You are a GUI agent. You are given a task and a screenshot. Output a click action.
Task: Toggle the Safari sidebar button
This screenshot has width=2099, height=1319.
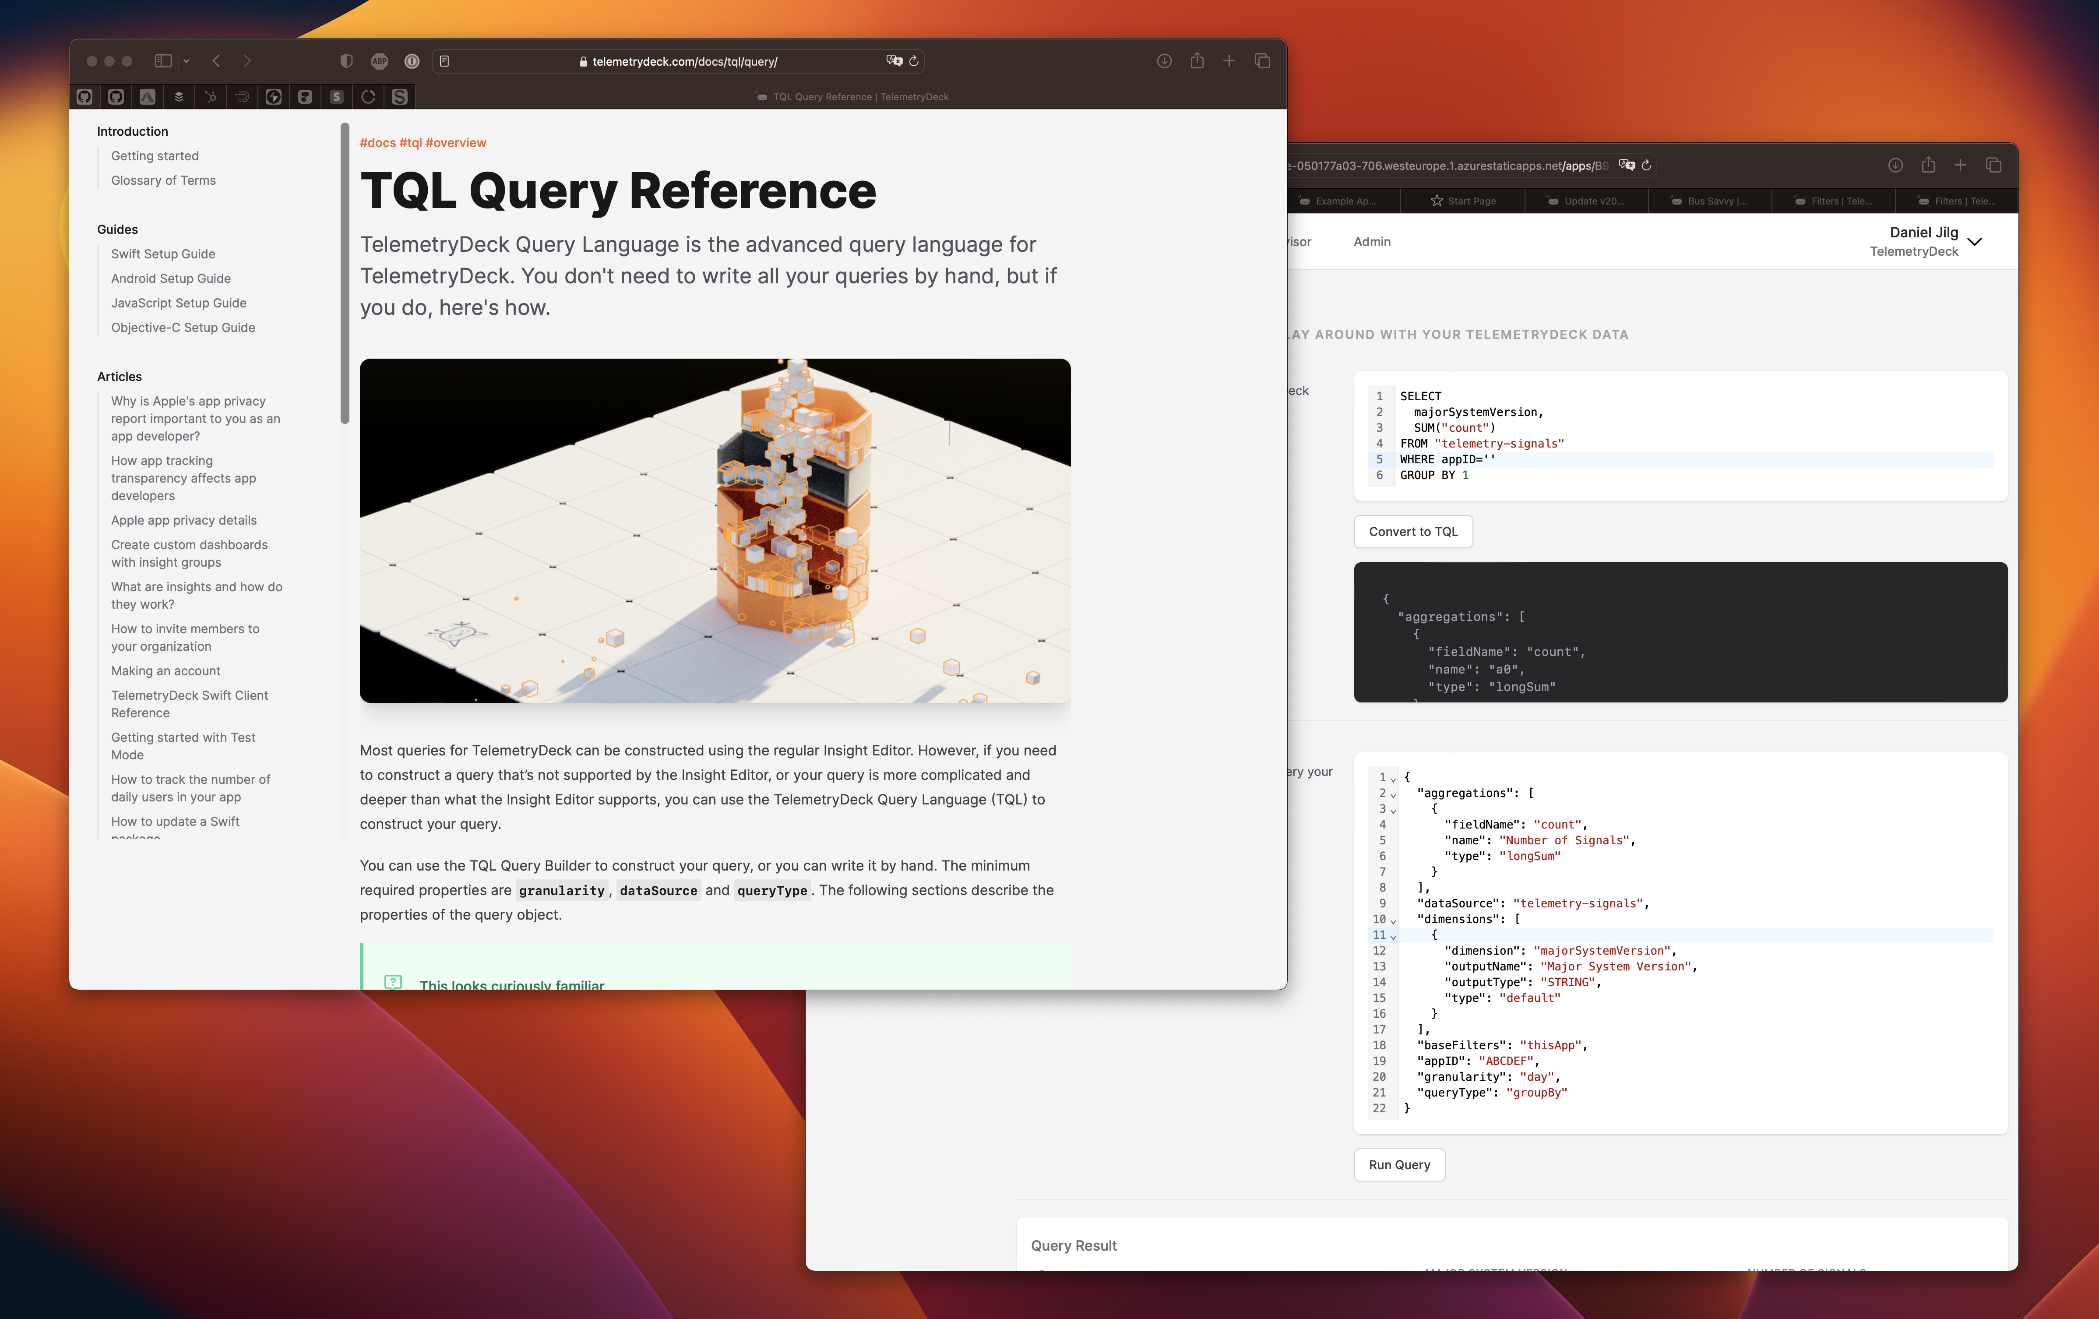(x=163, y=61)
